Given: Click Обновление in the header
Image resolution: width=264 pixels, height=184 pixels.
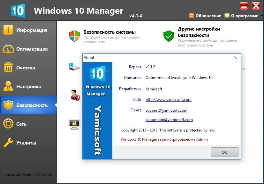Looking at the screenshot, I should [x=208, y=16].
